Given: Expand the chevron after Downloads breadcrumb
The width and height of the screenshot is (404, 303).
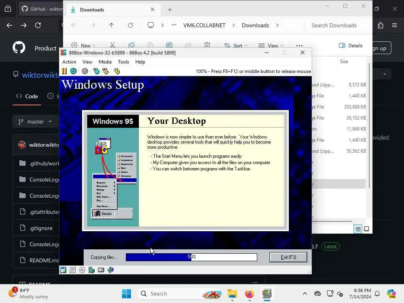Looking at the screenshot, I should pos(277,25).
